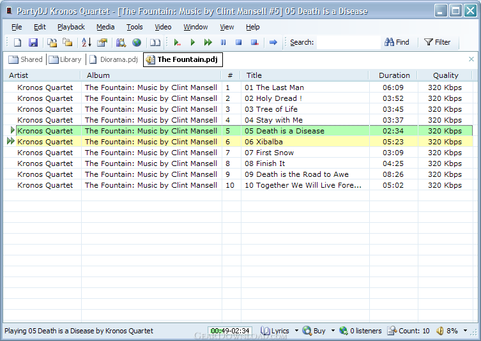Create a new playlist with the blank page icon
481x341 pixels.
17,42
